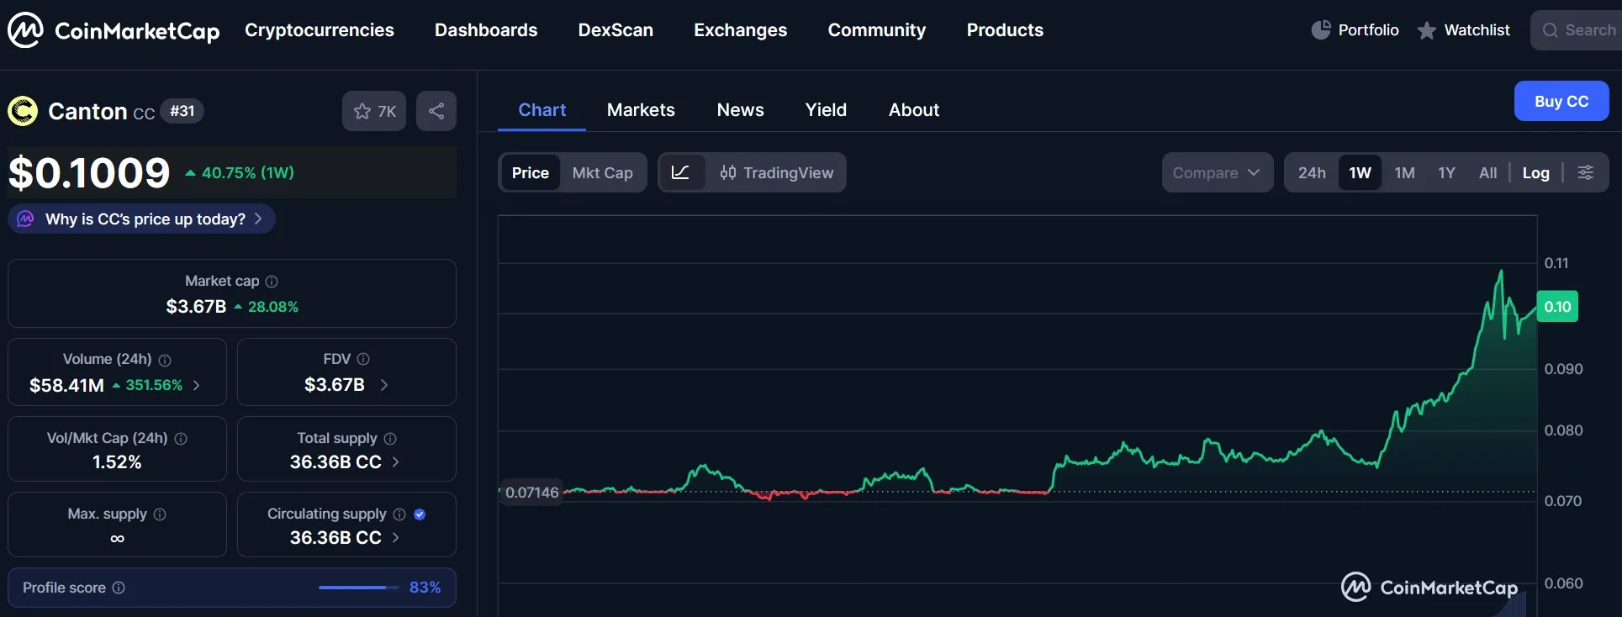Select Mkt Cap chart mode
Screen dimensions: 1622x617
pos(603,172)
